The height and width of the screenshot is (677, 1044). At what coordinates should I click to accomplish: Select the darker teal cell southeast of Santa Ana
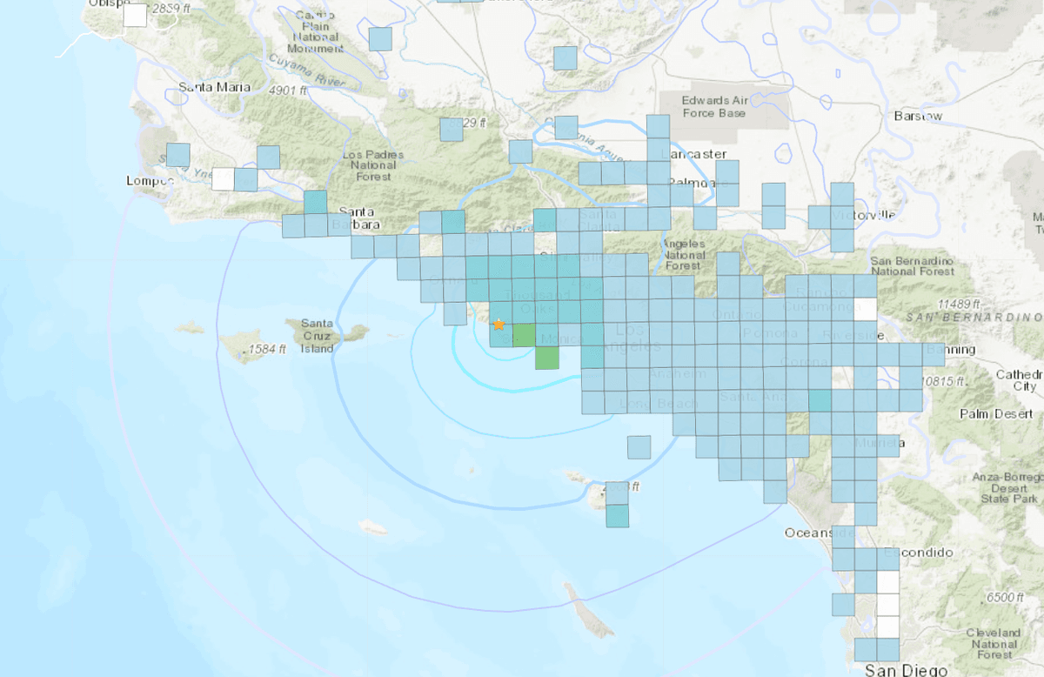pos(820,400)
